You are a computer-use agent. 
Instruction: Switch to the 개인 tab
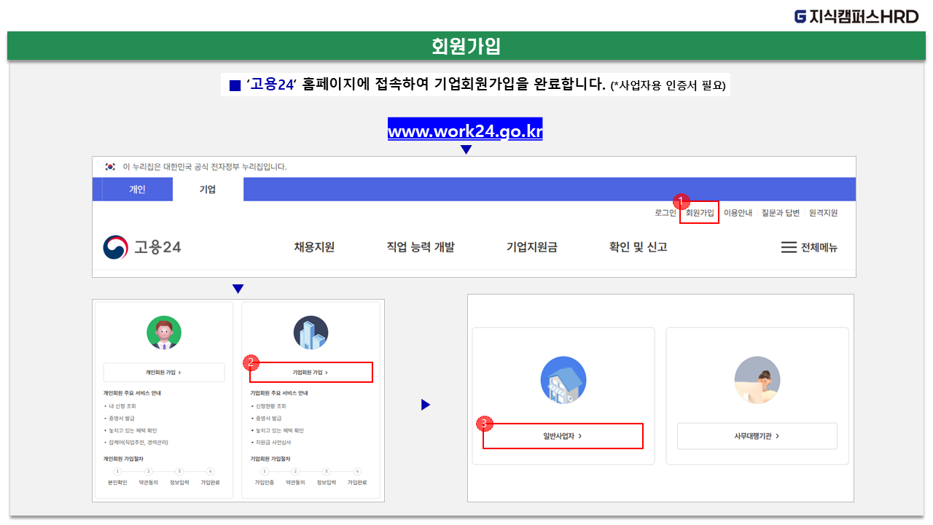[x=137, y=189]
